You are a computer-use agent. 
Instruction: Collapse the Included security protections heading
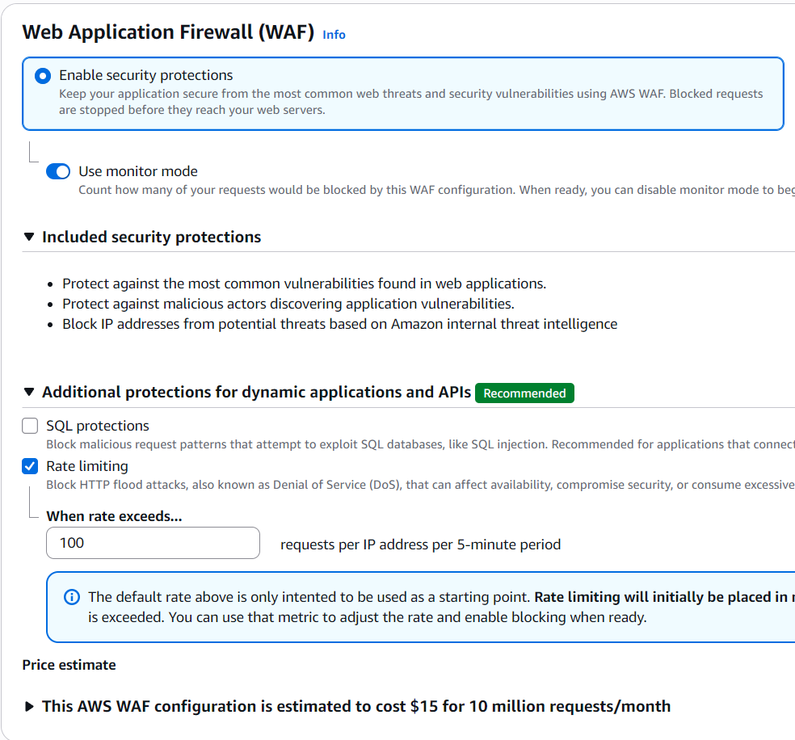(x=152, y=237)
